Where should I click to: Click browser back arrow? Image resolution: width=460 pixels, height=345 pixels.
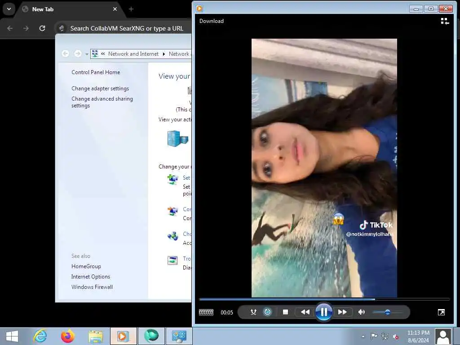[10, 28]
